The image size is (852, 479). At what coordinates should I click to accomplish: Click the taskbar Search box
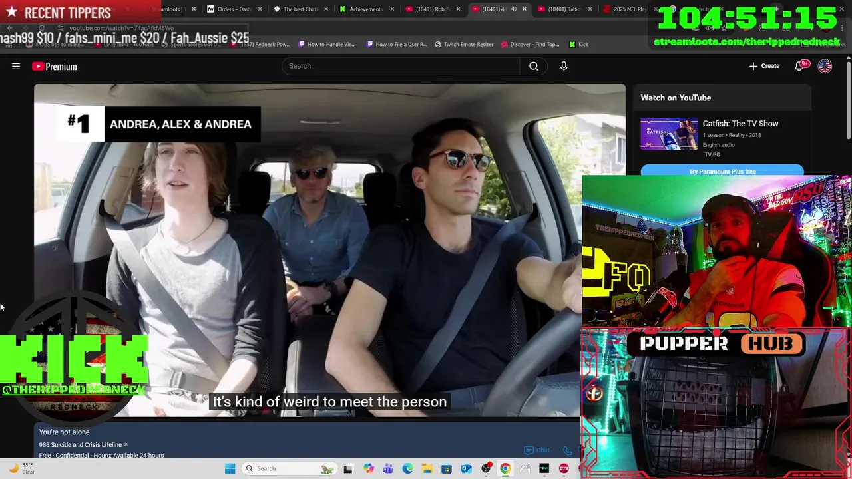click(x=290, y=468)
